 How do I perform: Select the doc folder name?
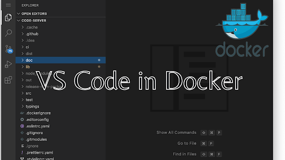pos(29,60)
